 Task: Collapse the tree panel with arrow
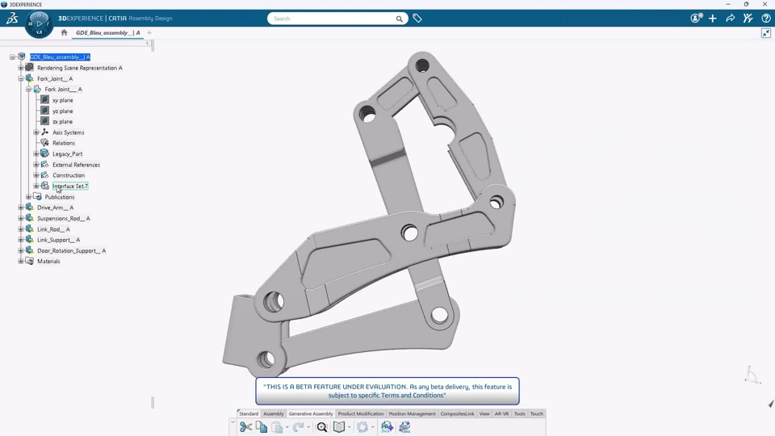click(147, 44)
